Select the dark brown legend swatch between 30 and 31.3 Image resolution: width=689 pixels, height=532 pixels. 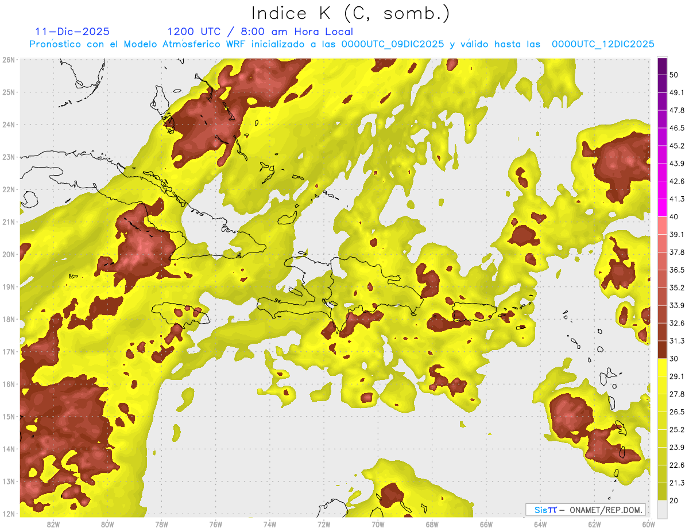tap(663, 350)
